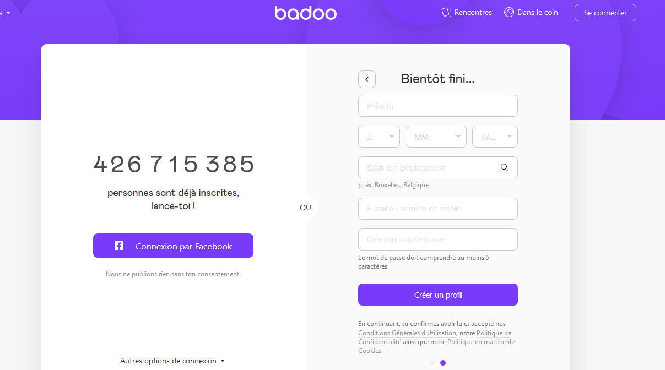Open the JJ day dropdown

379,137
